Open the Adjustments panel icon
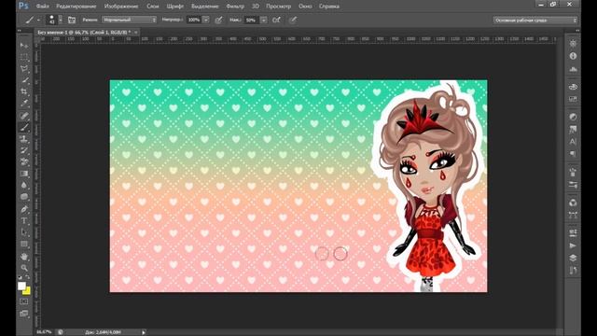Viewport: 597px width, 336px height. (573, 117)
